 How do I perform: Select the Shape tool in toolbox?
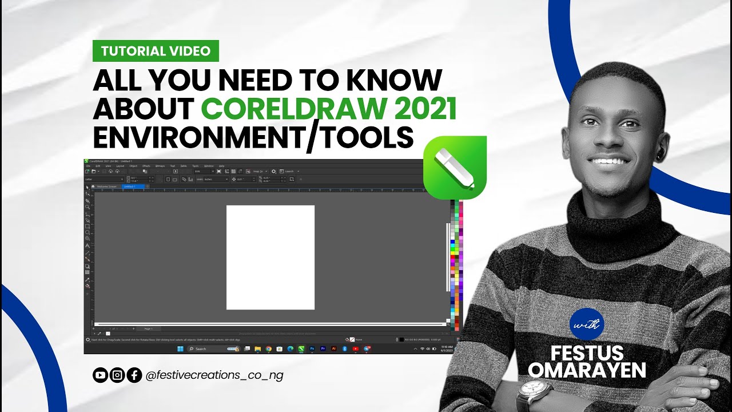pyautogui.click(x=87, y=193)
